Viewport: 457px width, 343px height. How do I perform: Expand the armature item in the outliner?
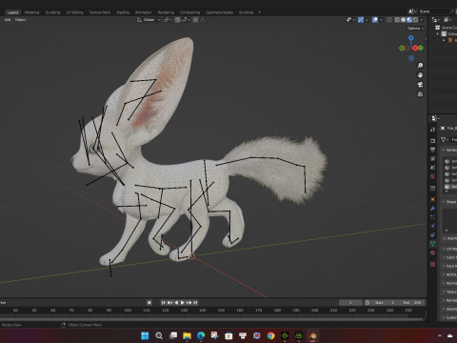pyautogui.click(x=444, y=40)
